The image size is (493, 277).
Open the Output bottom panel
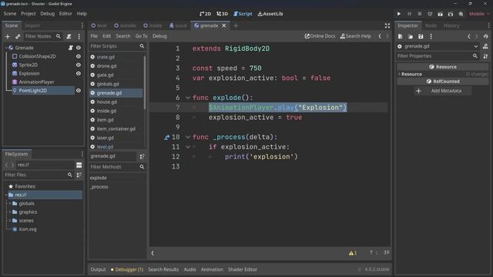[98, 269]
